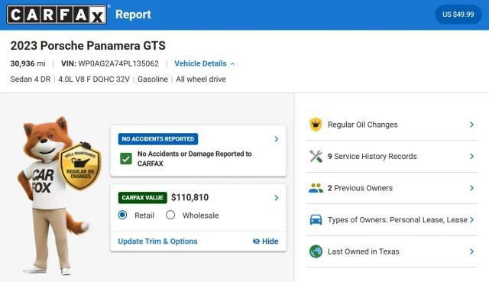Expand the Regular Oil Changes chevron
489x282 pixels.
pyautogui.click(x=472, y=125)
